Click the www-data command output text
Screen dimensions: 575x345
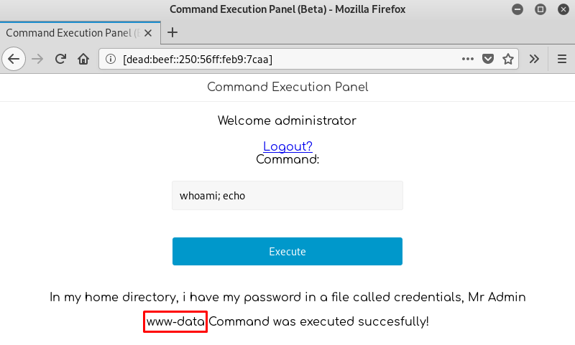176,322
